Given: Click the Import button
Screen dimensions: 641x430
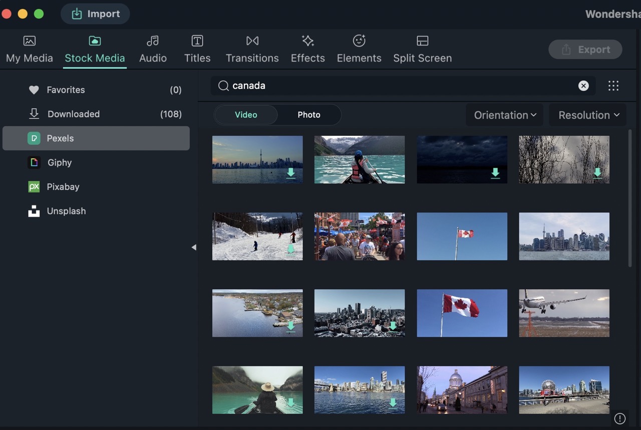Looking at the screenshot, I should 95,14.
